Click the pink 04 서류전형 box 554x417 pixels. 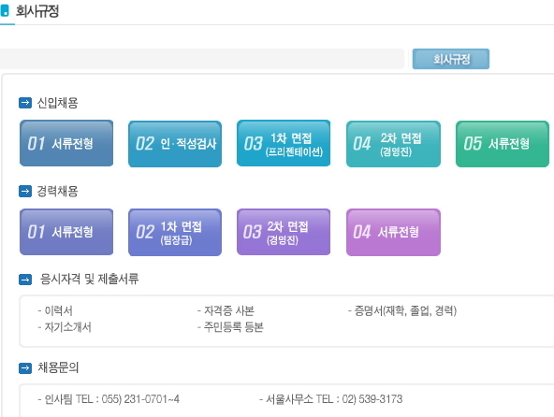(393, 232)
